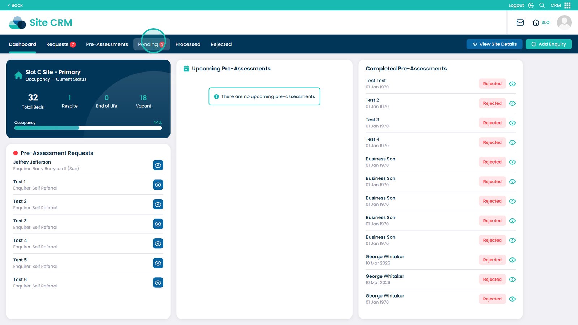Click the Occupancy progress bar

(x=88, y=128)
